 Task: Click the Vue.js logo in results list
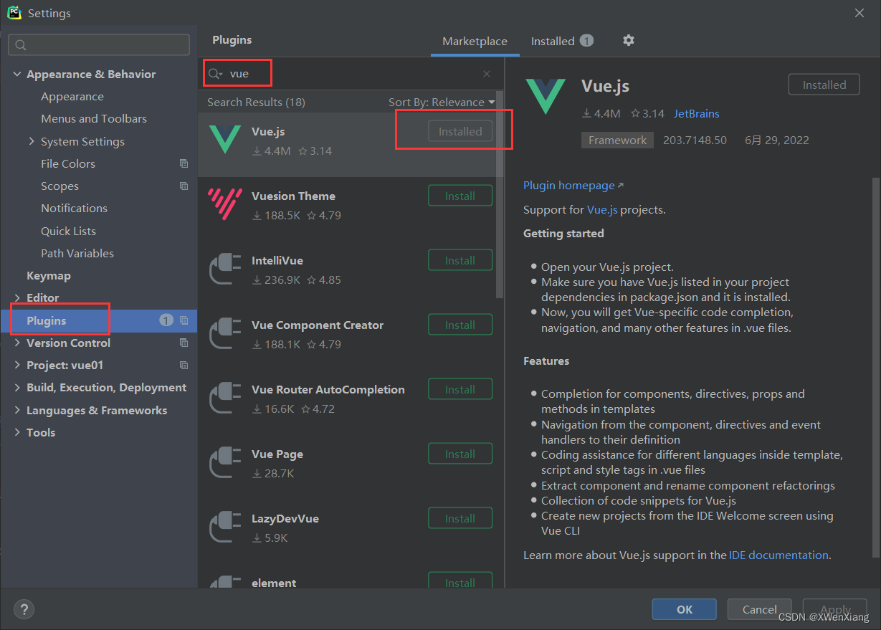tap(224, 139)
